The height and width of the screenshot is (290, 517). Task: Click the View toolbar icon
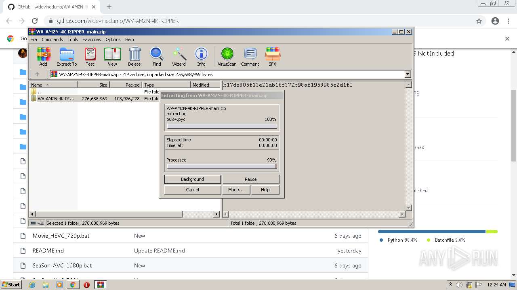[x=112, y=56]
